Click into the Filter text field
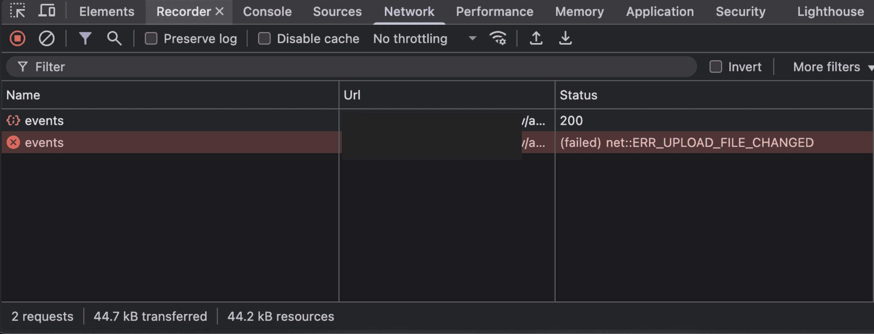 [357, 67]
